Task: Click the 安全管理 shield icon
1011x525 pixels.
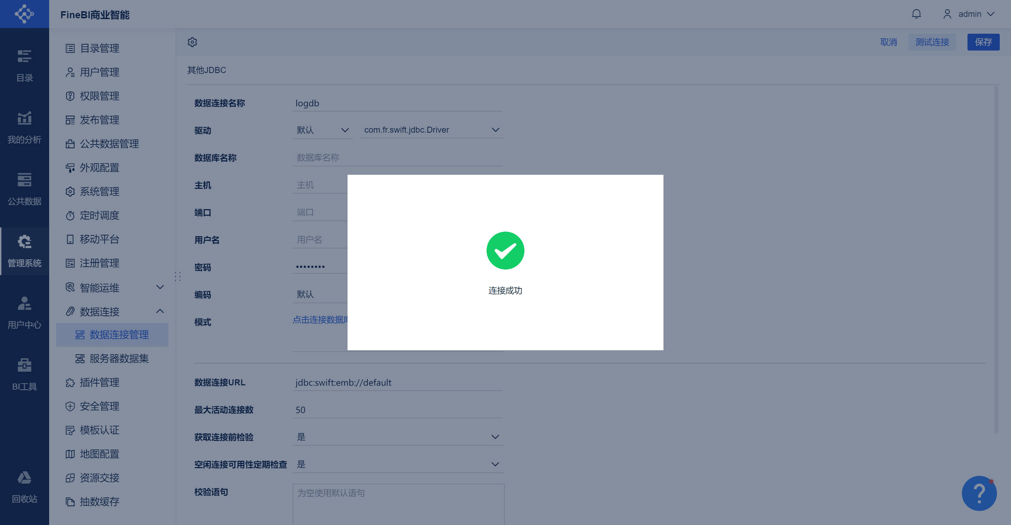Action: (70, 406)
